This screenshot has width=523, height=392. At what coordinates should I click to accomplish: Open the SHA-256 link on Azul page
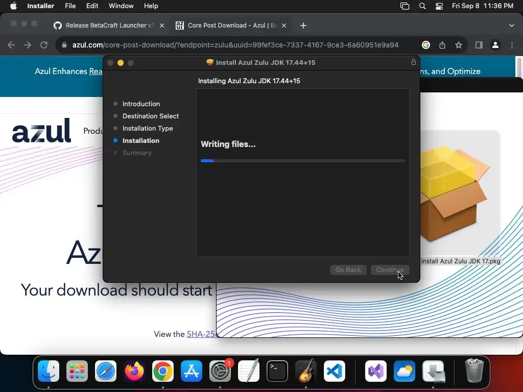coord(201,334)
